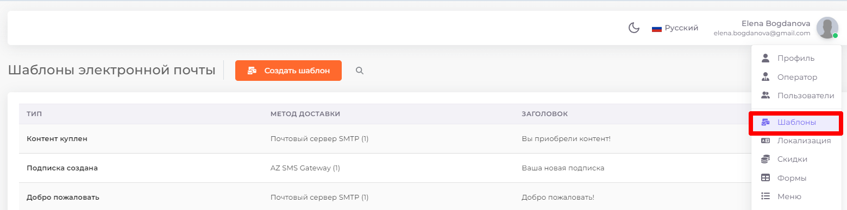The height and width of the screenshot is (210, 847).
Task: Click the Формы table icon
Action: point(766,178)
